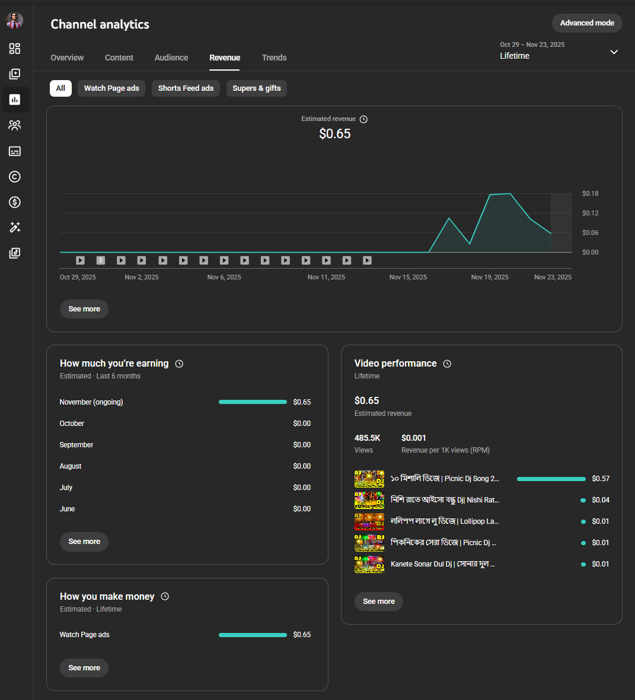Image resolution: width=635 pixels, height=700 pixels.
Task: Open the Customization magic wand icon
Action: pos(15,228)
